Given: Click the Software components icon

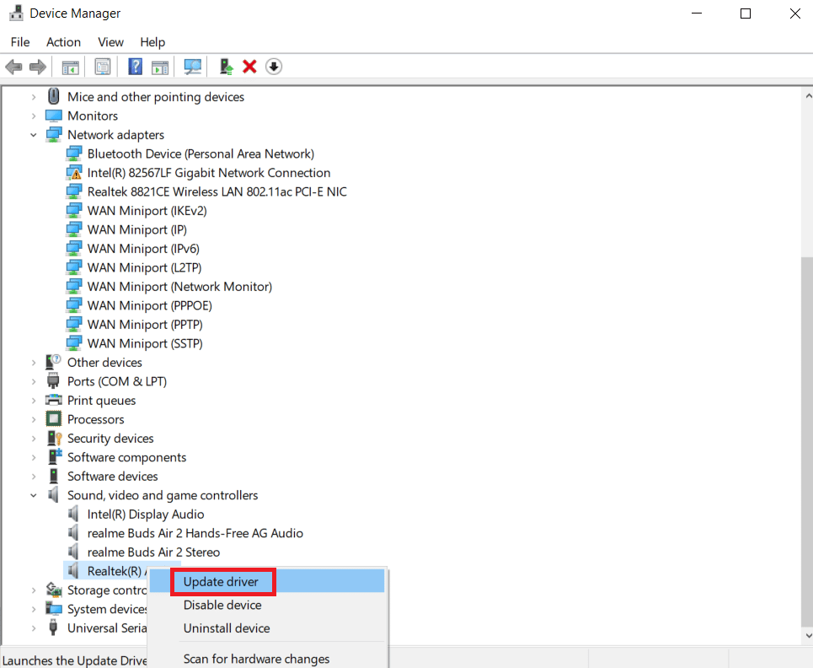Looking at the screenshot, I should pos(55,457).
